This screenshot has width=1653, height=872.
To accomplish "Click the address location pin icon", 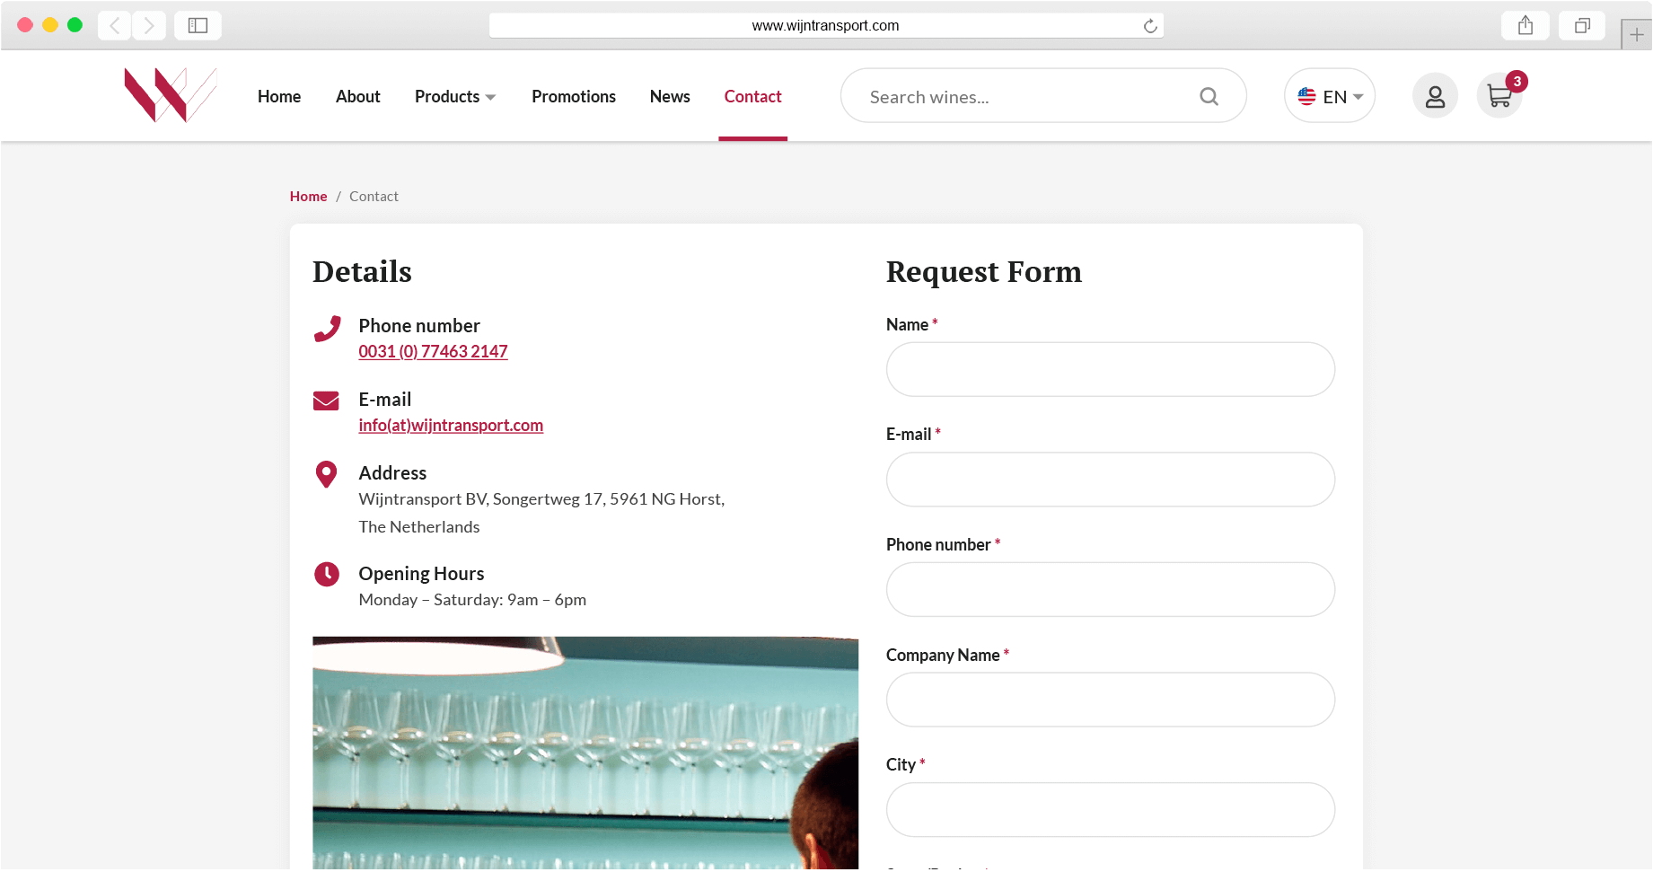I will [x=326, y=474].
